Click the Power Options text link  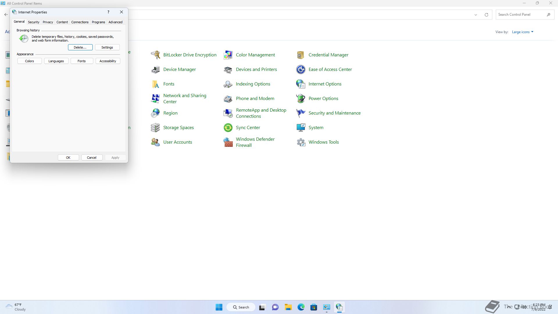323,99
